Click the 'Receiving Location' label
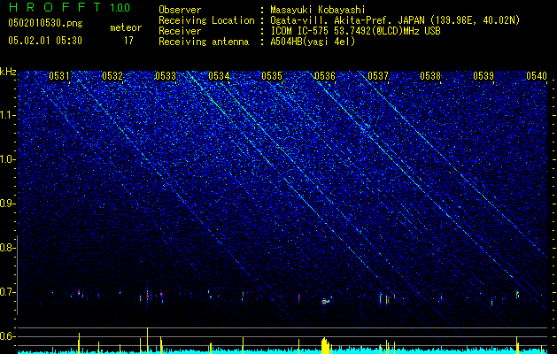Viewport: 557px width, 354px height. coord(206,20)
